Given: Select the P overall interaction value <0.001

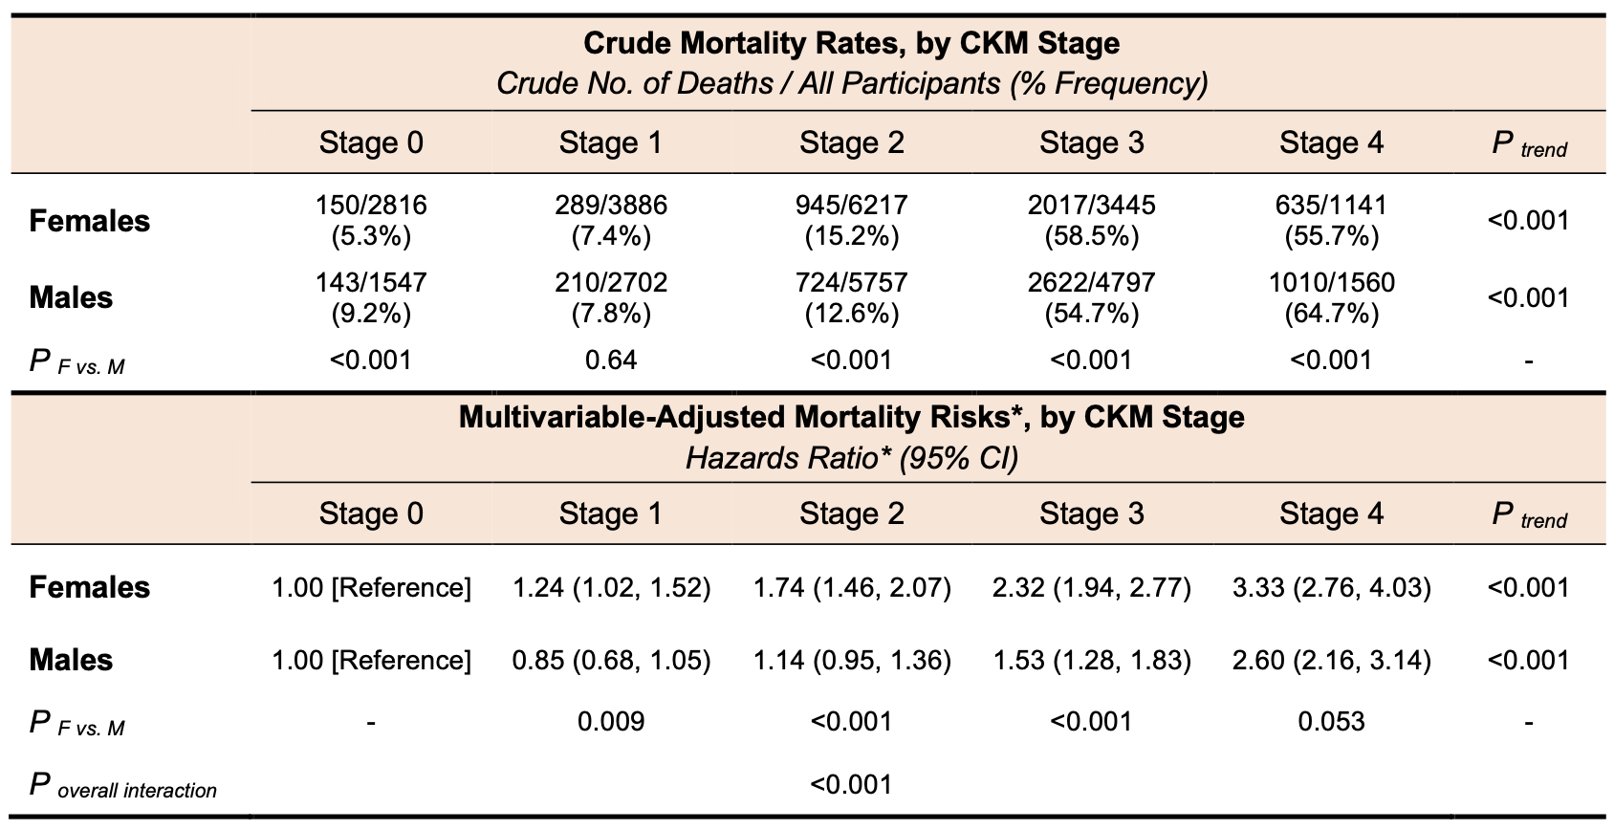Looking at the screenshot, I should [851, 785].
